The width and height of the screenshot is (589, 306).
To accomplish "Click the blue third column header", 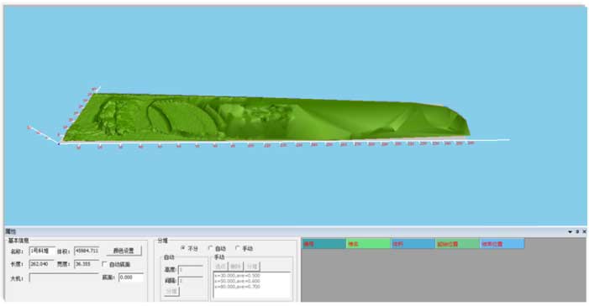I will click(413, 244).
